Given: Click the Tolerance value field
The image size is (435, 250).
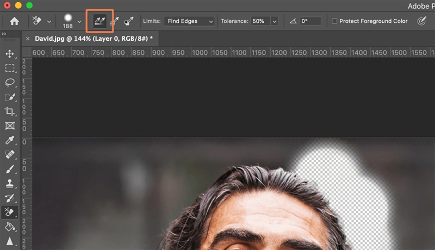Looking at the screenshot, I should [x=259, y=21].
